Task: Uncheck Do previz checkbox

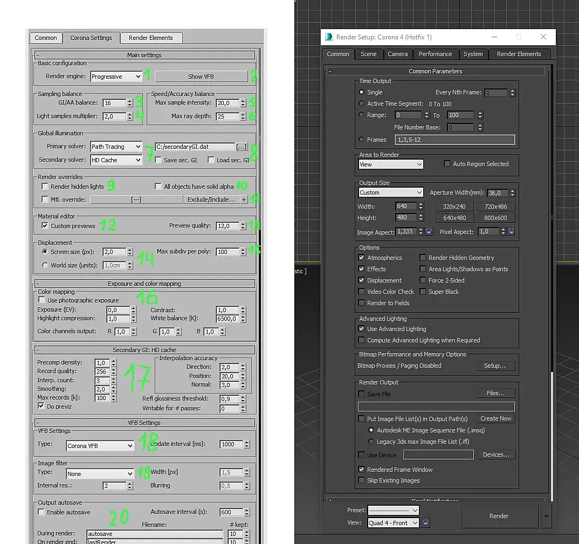Action: pos(42,406)
